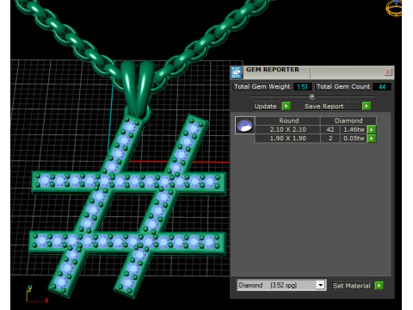Viewport: 413px width, 310px height.
Task: Click the gem count 42 cell
Action: [330, 129]
